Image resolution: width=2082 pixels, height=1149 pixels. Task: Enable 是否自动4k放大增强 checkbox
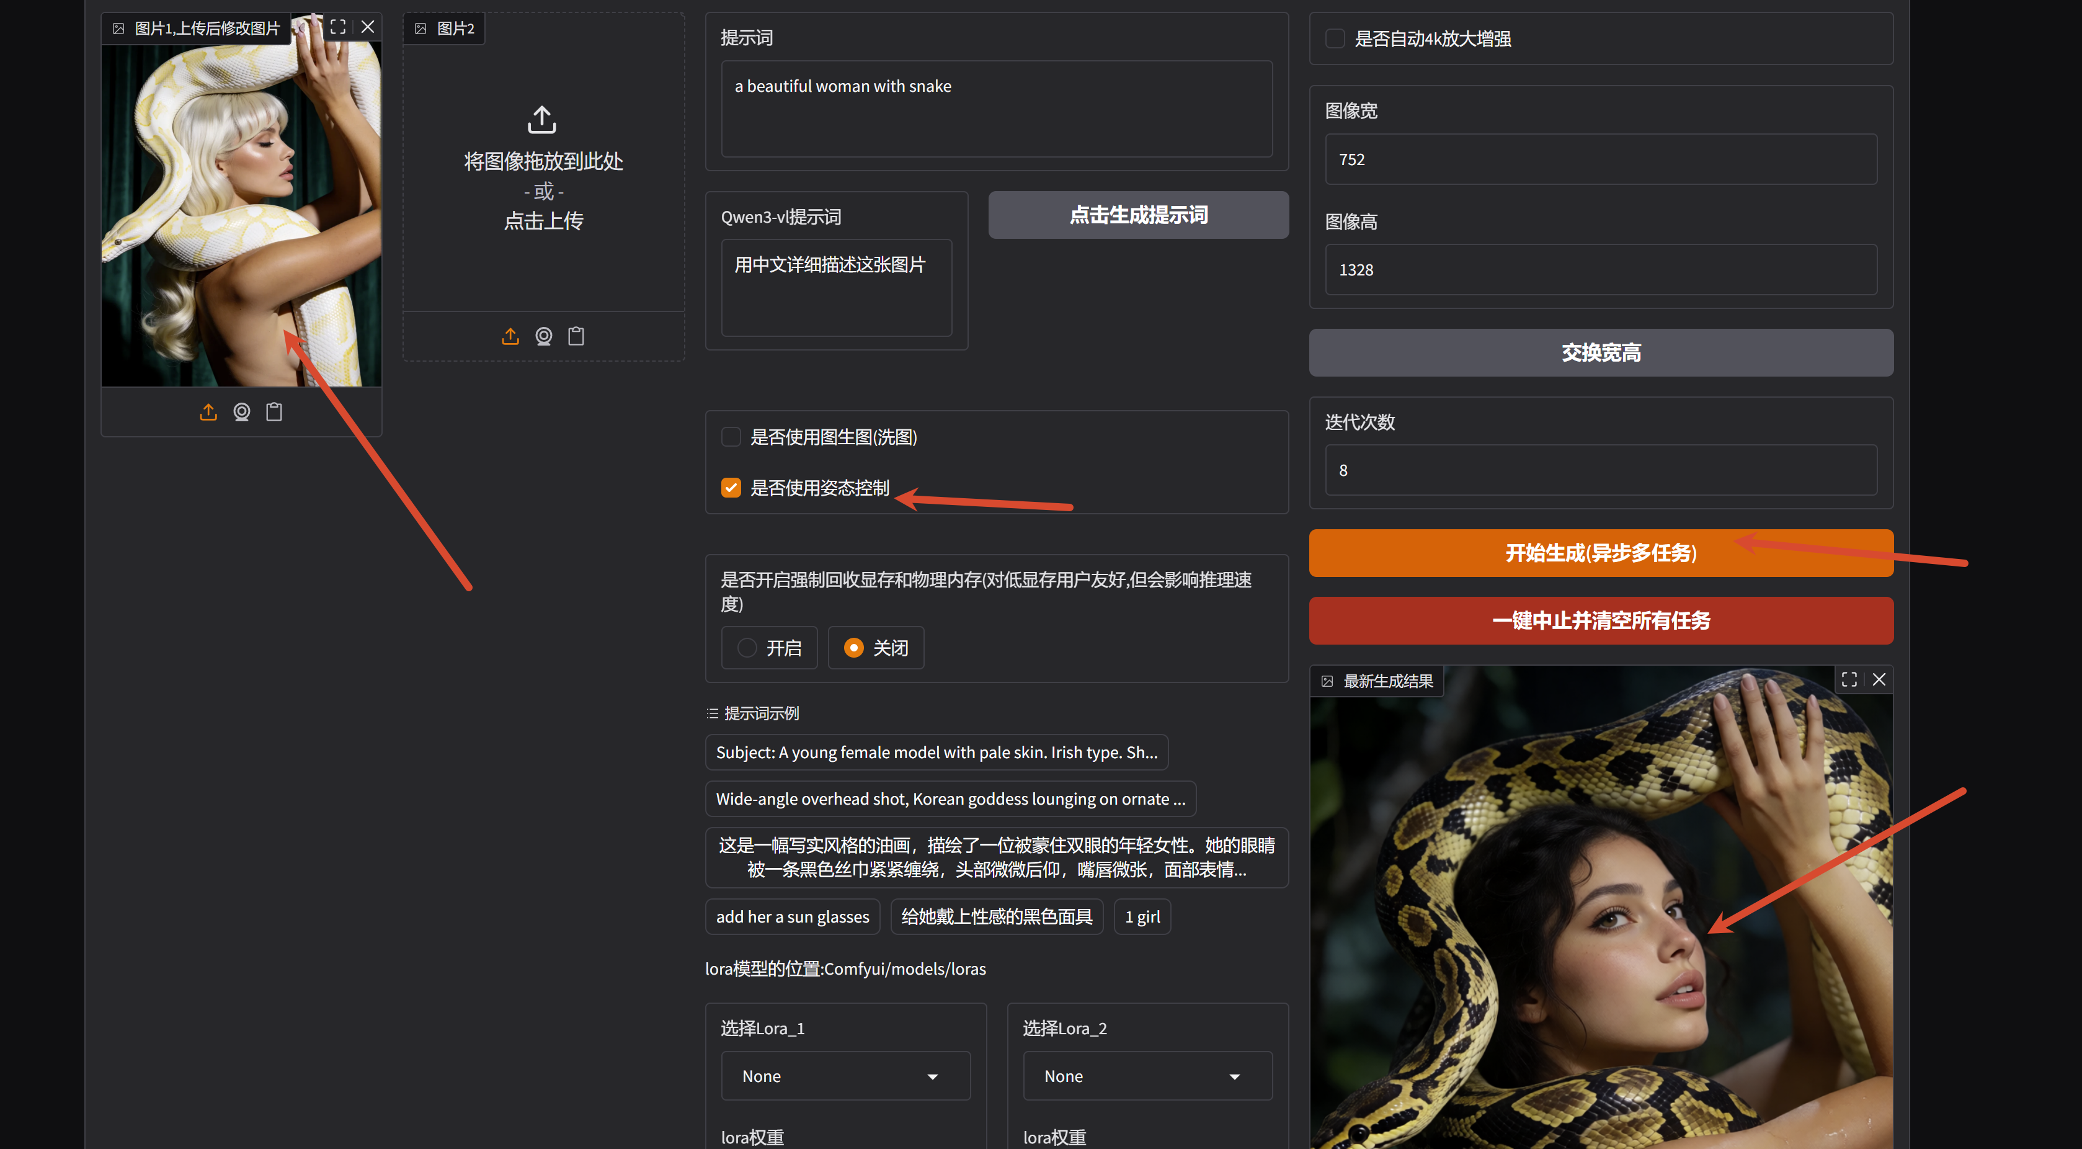click(x=1335, y=39)
